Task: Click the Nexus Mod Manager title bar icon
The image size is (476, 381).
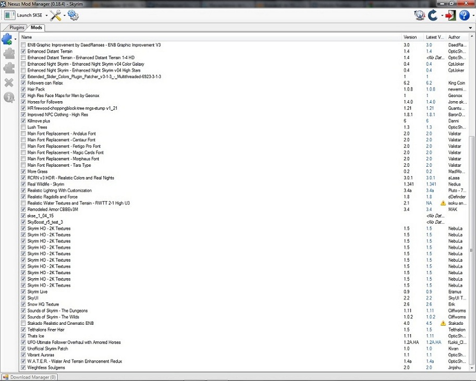Action: tap(3, 4)
